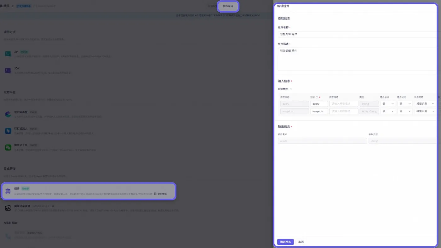
Task: Click the 编辑组件 panel title
Action: (283, 6)
